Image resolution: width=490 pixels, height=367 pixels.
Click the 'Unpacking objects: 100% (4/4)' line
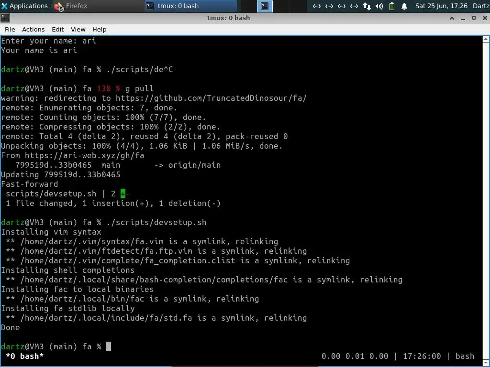142,146
